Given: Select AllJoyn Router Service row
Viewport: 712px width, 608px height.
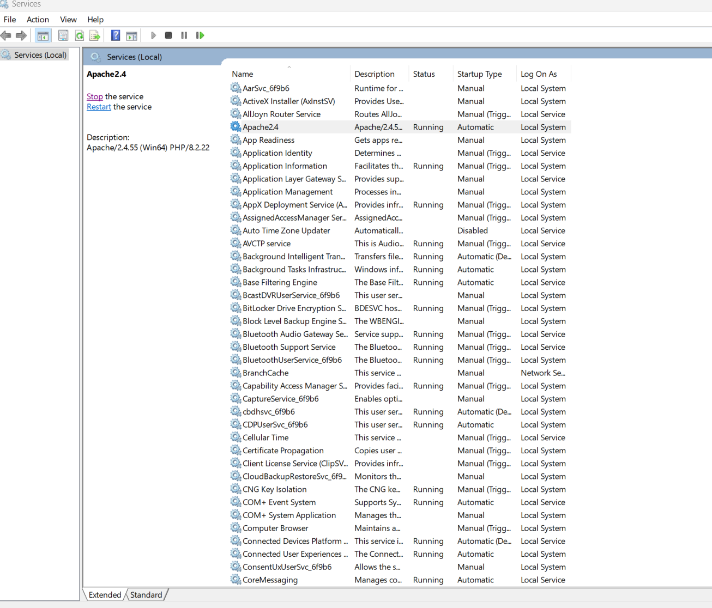Looking at the screenshot, I should [400, 114].
